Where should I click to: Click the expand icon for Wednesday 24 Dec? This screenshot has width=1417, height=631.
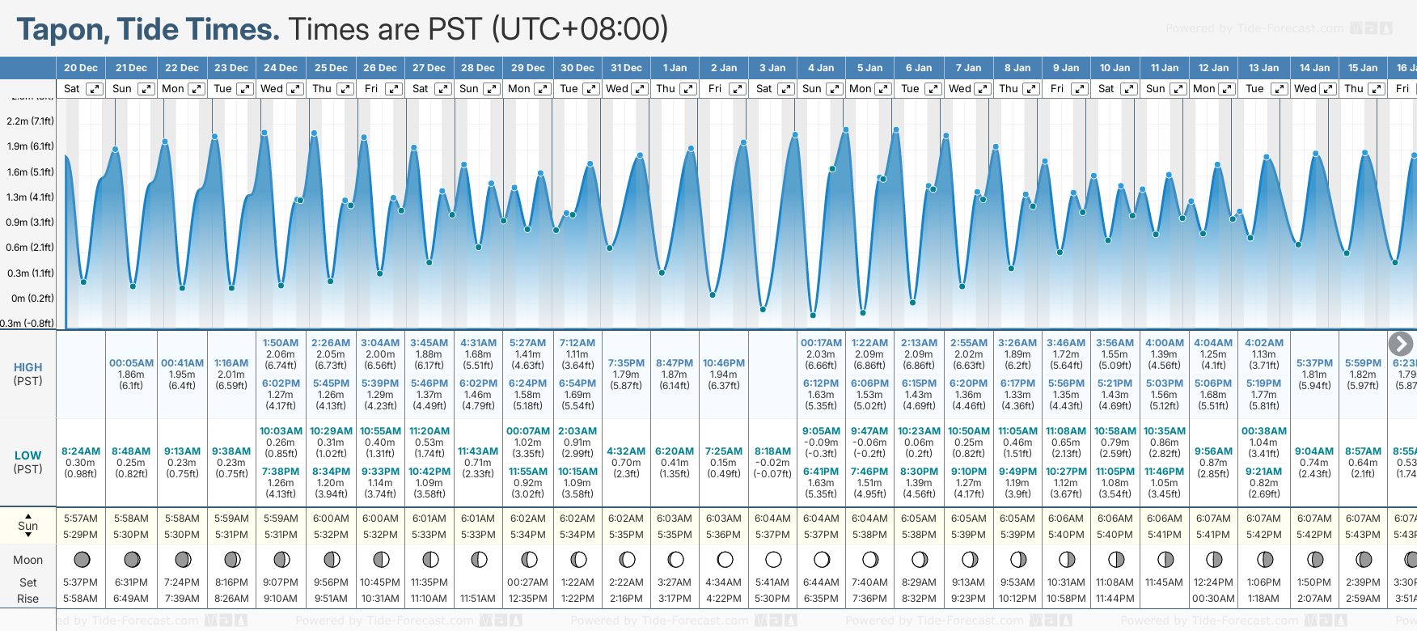[x=295, y=89]
